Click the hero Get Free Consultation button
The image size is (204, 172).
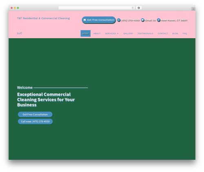pos(35,114)
